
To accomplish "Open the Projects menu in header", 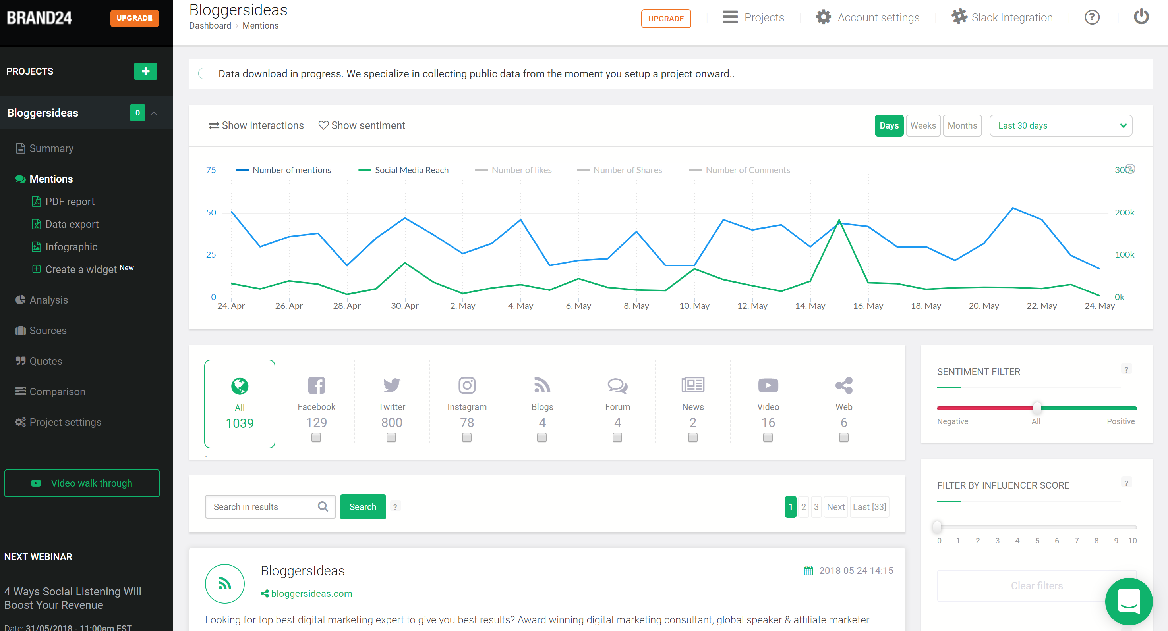I will (x=753, y=17).
